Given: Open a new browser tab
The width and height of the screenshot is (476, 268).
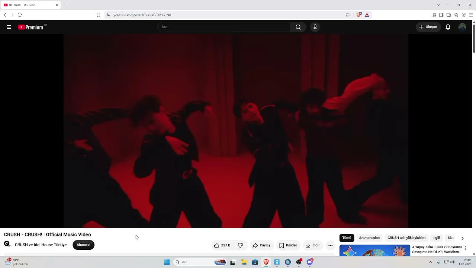Looking at the screenshot, I should pos(66,5).
